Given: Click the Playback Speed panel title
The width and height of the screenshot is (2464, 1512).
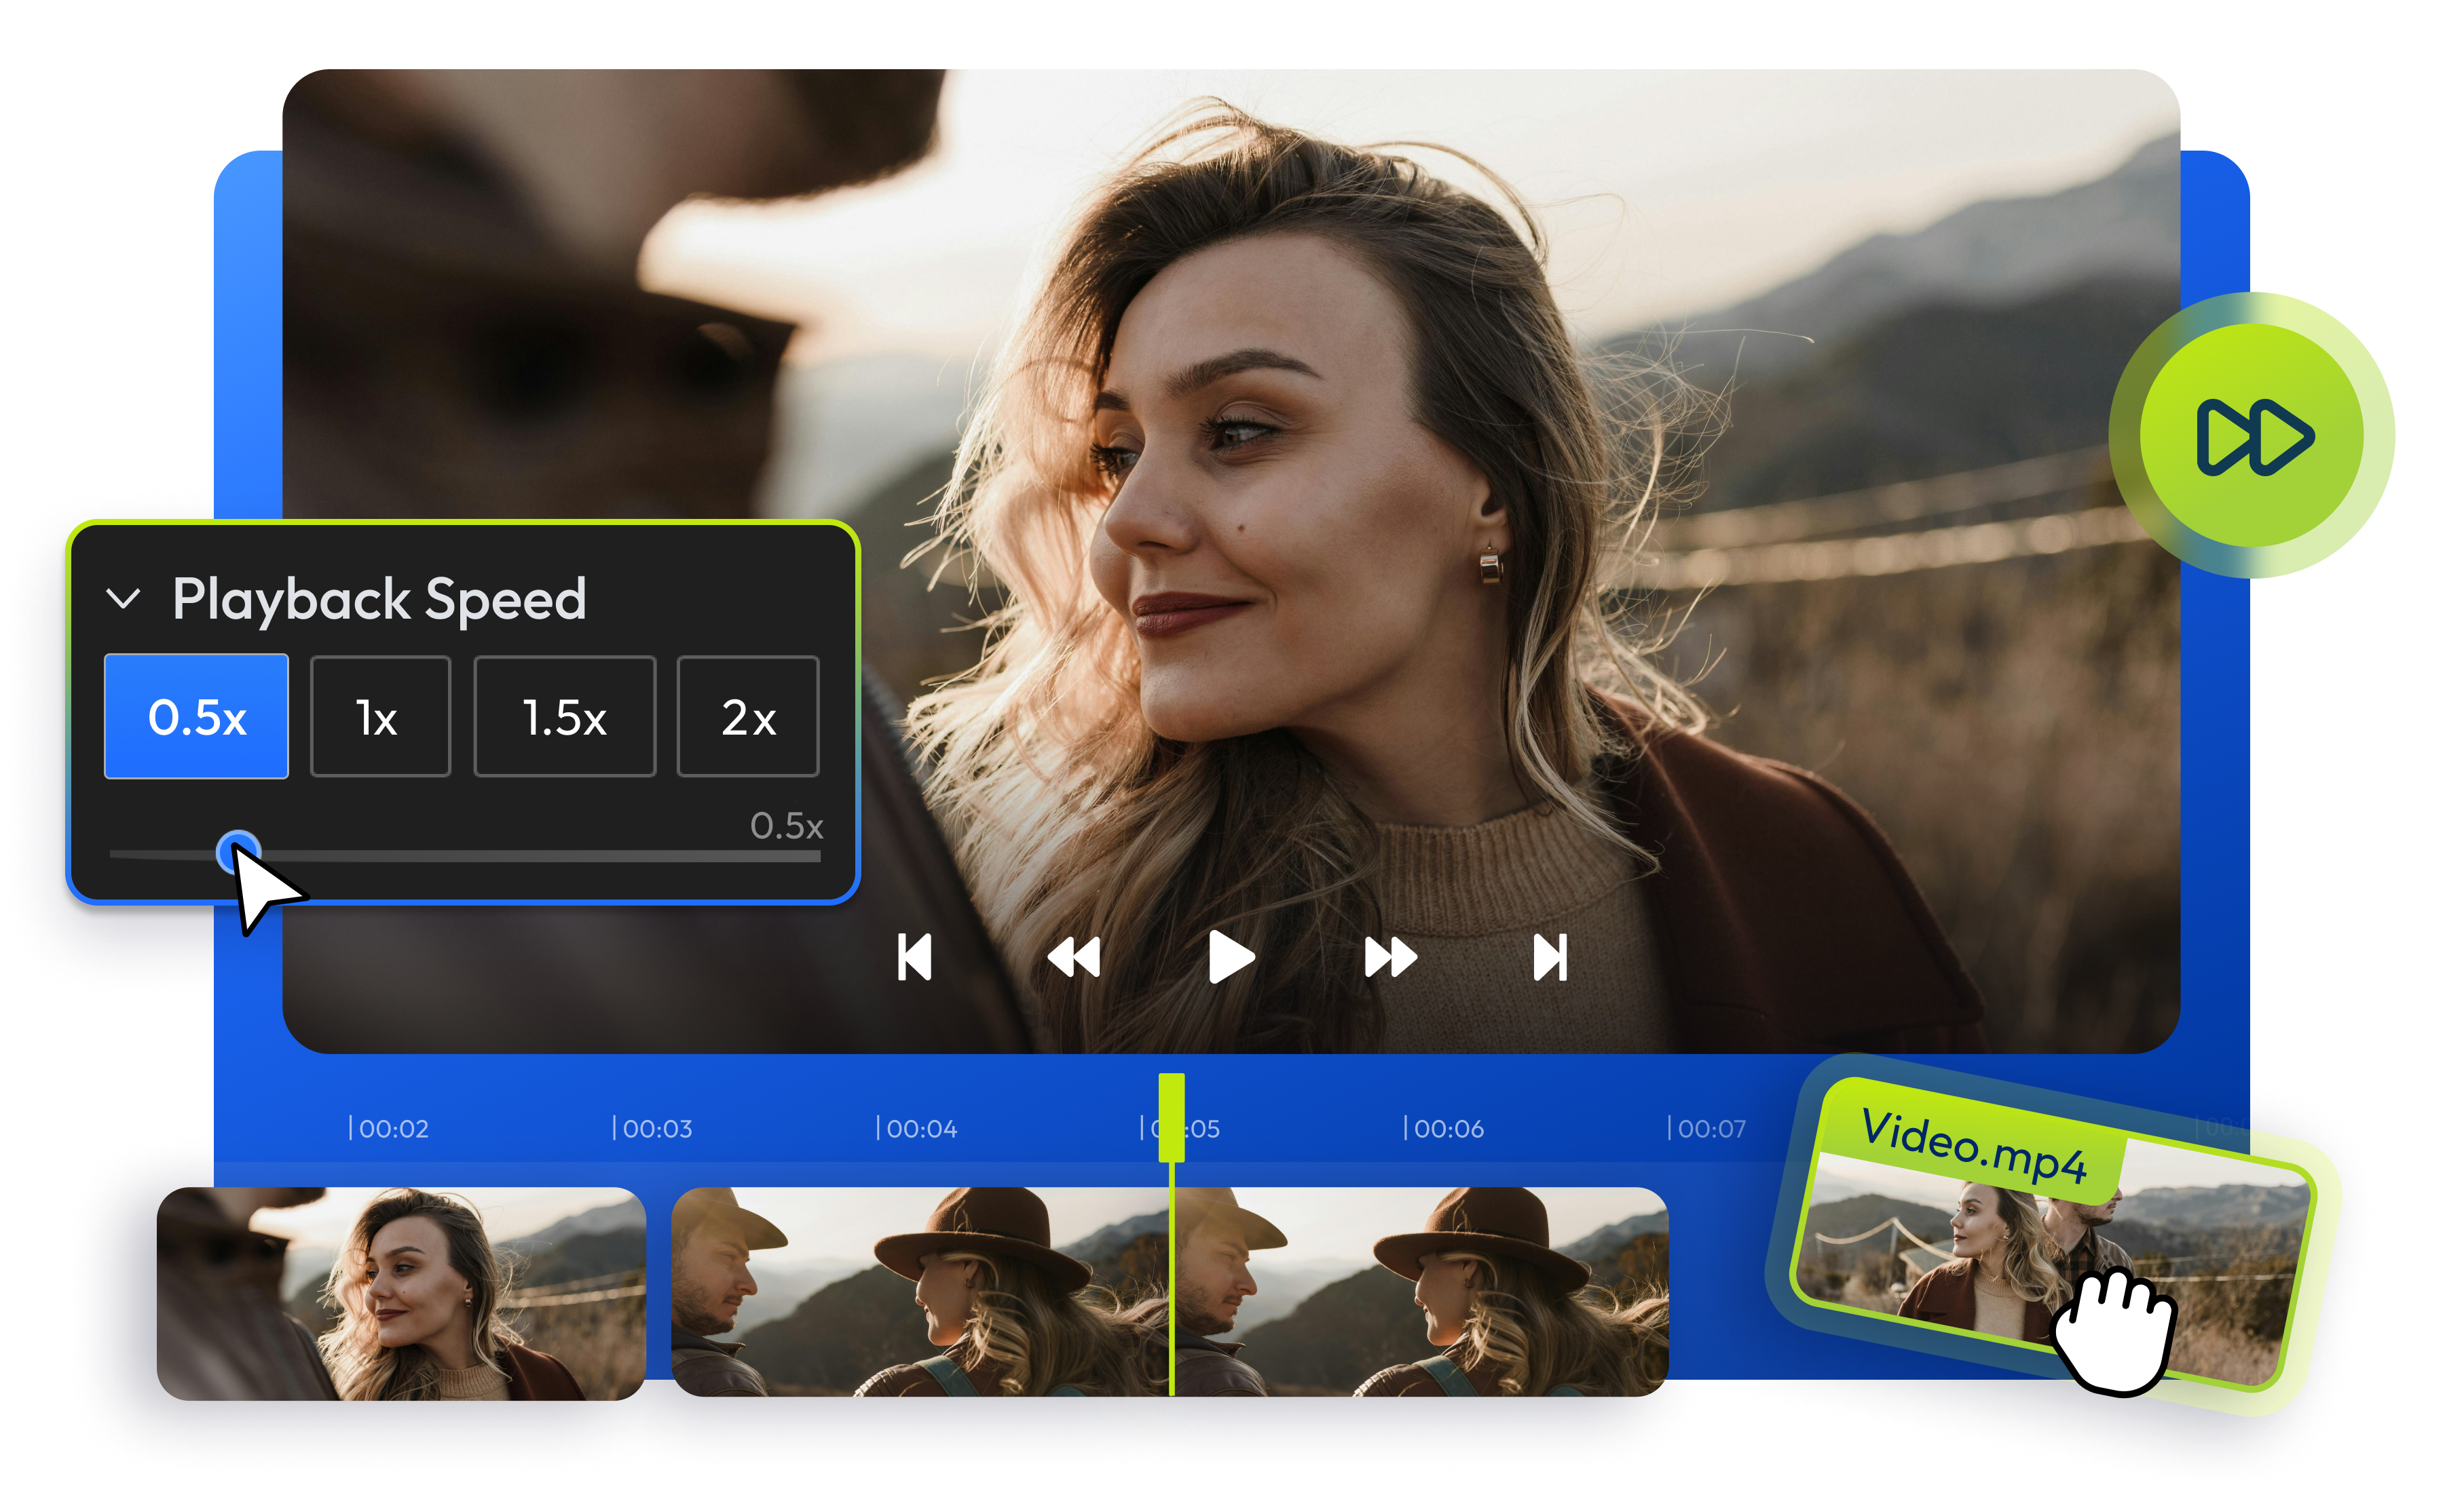Looking at the screenshot, I should 379,599.
